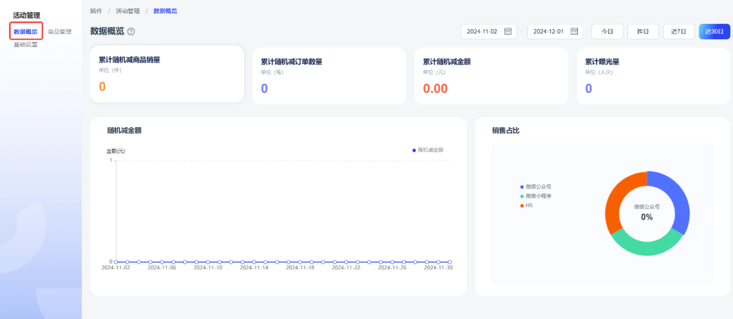The height and width of the screenshot is (319, 733).
Task: Click 插件 in the breadcrumb
Action: point(96,11)
